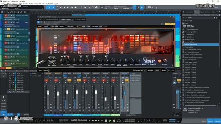Click the Rewind button in transport
221x124 pixels.
93,121
